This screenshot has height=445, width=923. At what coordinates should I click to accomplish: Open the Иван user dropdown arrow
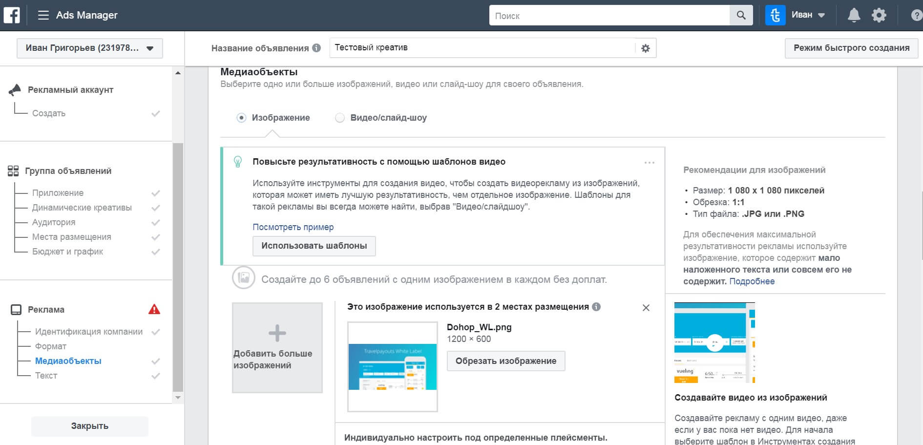(x=821, y=15)
